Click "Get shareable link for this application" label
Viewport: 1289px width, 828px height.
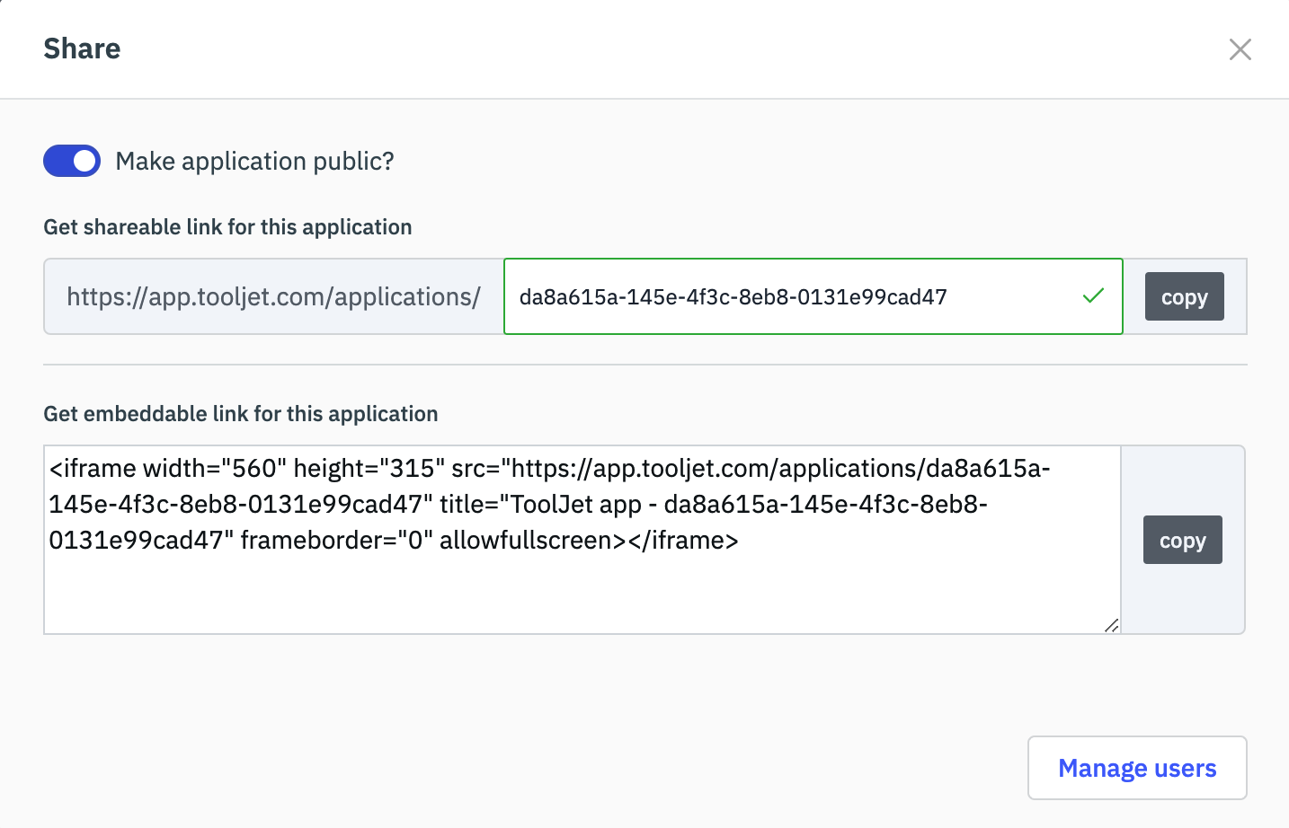pyautogui.click(x=227, y=227)
